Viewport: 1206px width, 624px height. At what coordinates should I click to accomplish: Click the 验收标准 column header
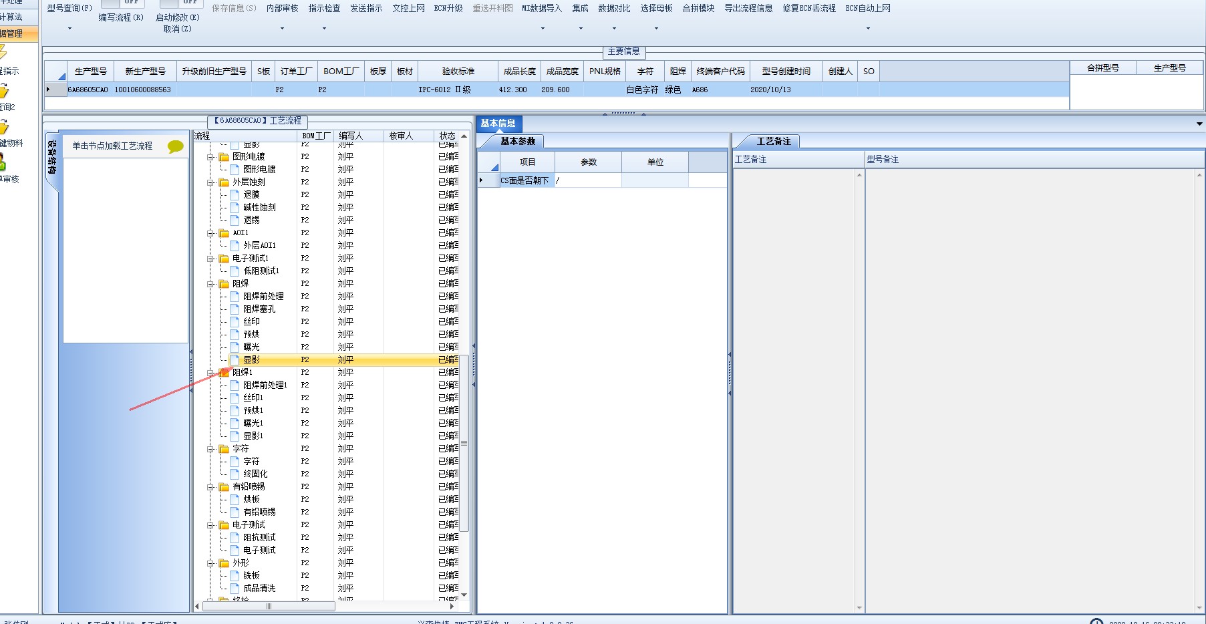pos(458,71)
